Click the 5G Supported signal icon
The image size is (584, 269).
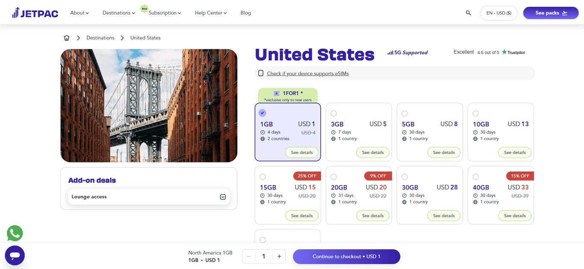point(390,53)
